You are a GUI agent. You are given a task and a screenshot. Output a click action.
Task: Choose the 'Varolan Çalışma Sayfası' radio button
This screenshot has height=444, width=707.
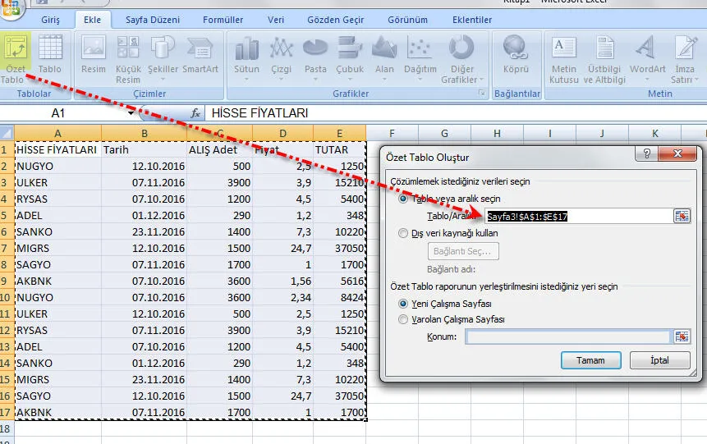403,319
